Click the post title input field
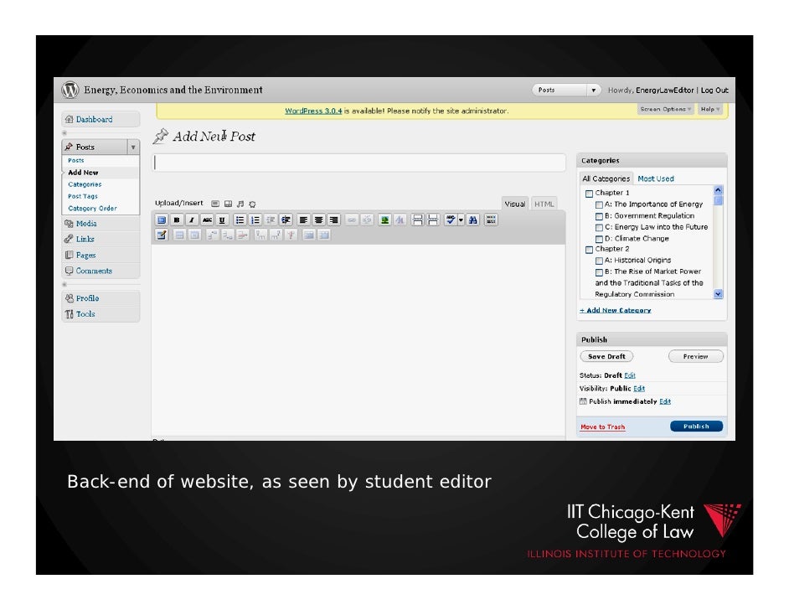 coord(358,163)
